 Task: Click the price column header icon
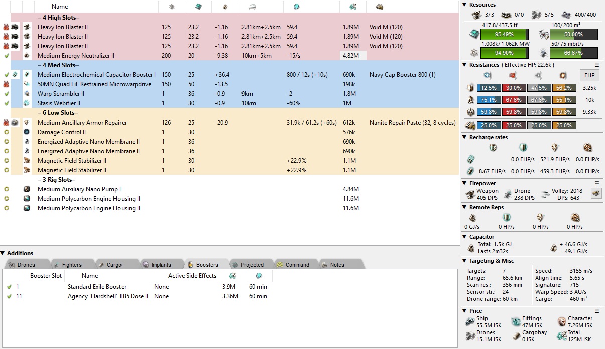click(353, 7)
